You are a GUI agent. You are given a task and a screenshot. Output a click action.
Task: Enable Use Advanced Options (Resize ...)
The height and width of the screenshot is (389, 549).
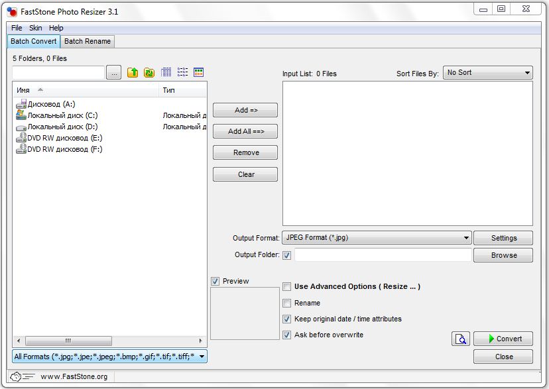pos(286,286)
